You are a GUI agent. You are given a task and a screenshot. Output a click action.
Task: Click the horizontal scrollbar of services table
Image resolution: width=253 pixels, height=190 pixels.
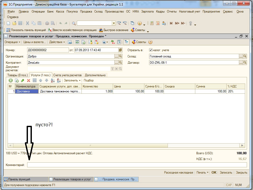click(126, 145)
